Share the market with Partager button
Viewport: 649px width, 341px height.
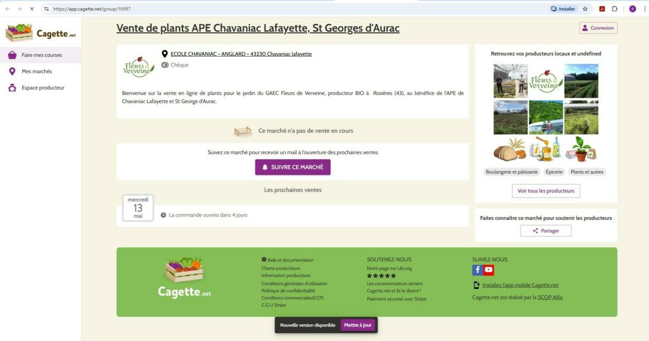click(x=546, y=231)
